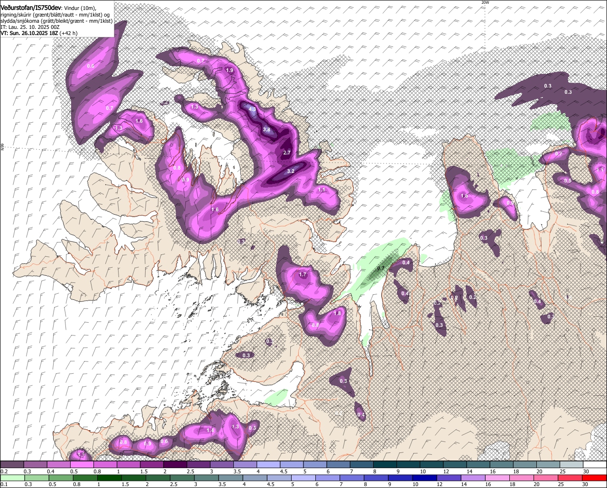This screenshot has height=488, width=607.
Task: Select the white upper legend swatch labeled 30
Action: click(x=595, y=465)
